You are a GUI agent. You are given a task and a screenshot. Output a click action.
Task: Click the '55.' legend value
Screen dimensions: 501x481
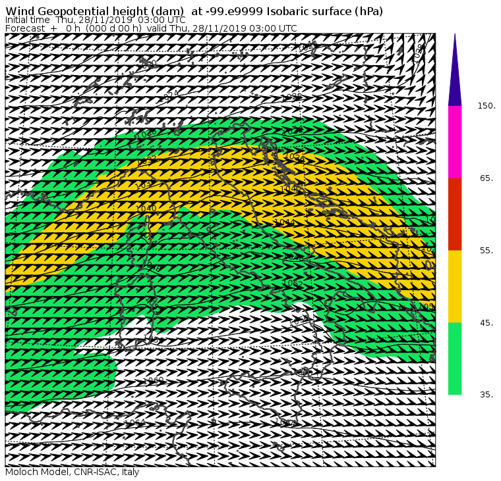point(486,251)
